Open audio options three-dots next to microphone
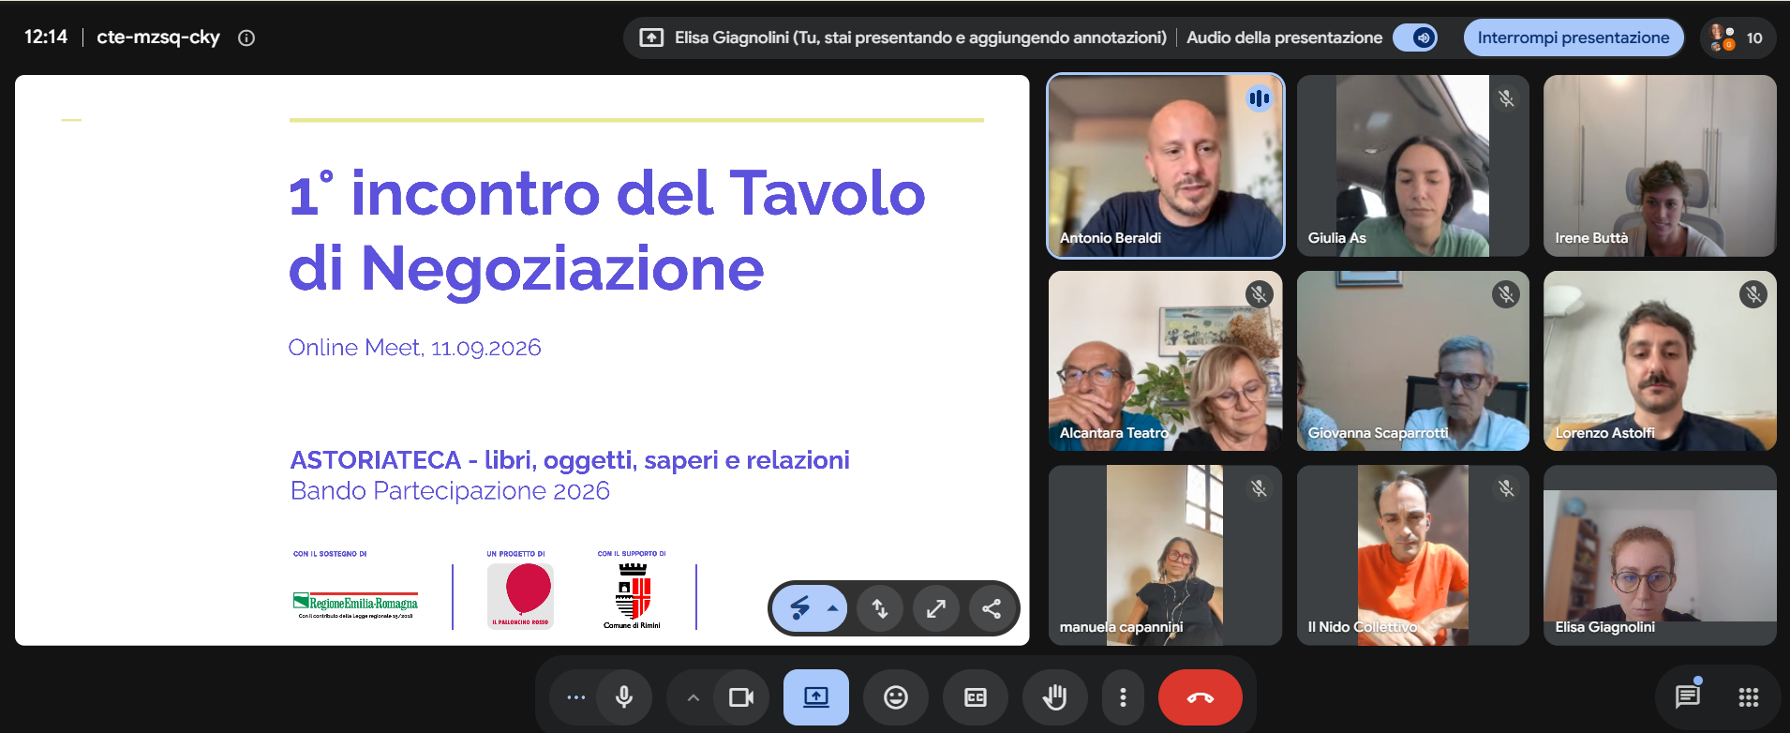The width and height of the screenshot is (1790, 733). tap(575, 697)
